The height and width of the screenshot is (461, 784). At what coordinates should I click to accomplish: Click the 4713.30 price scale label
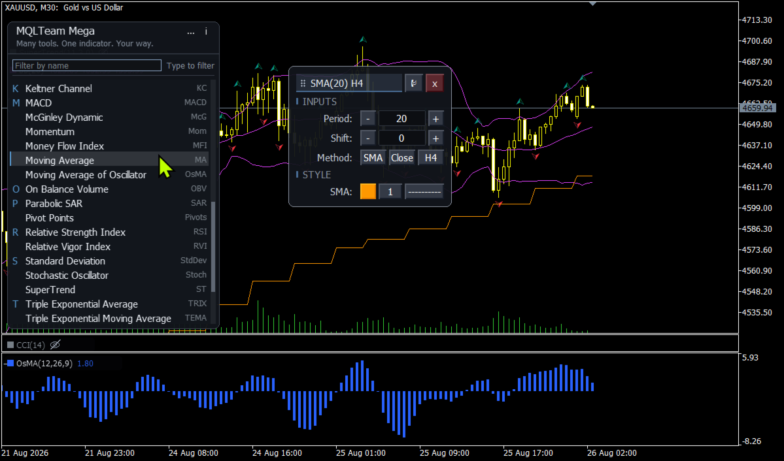[x=757, y=20]
